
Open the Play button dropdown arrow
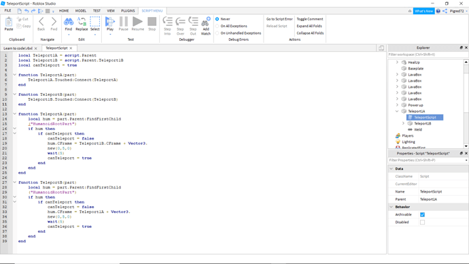coord(110,35)
